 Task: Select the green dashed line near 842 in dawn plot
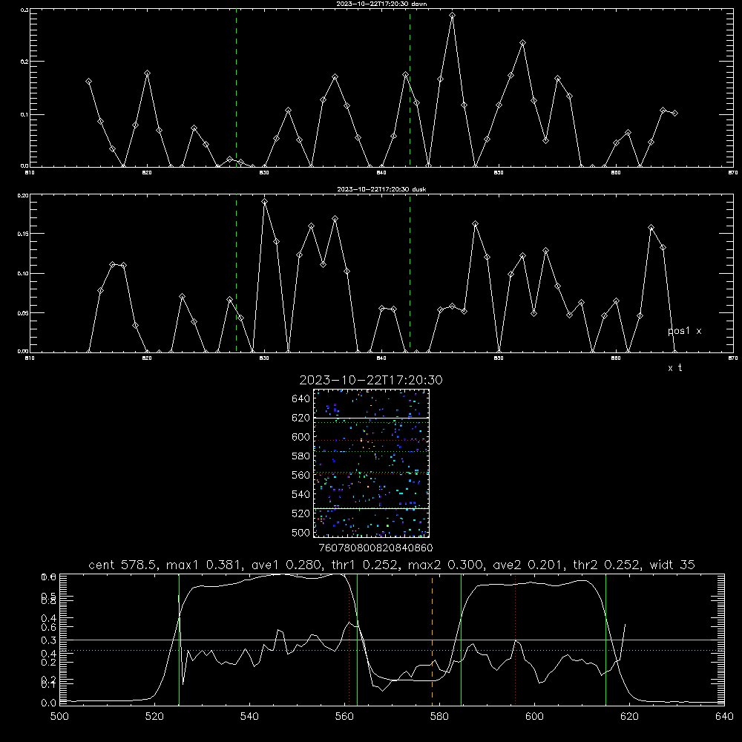[x=410, y=88]
